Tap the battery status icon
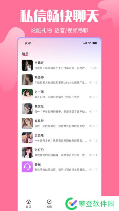Viewport: 119px width, 211px height. pos(95,43)
